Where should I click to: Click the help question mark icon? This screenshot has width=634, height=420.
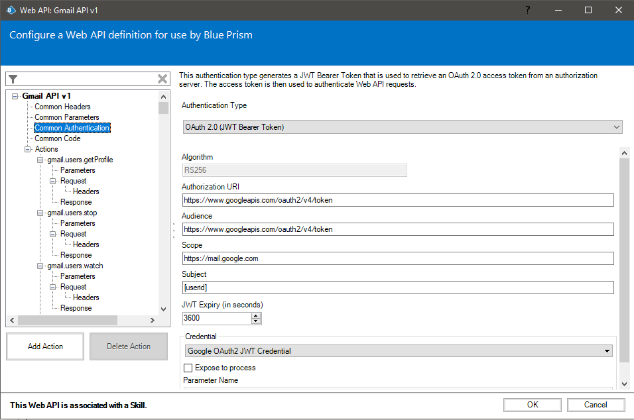click(x=527, y=10)
